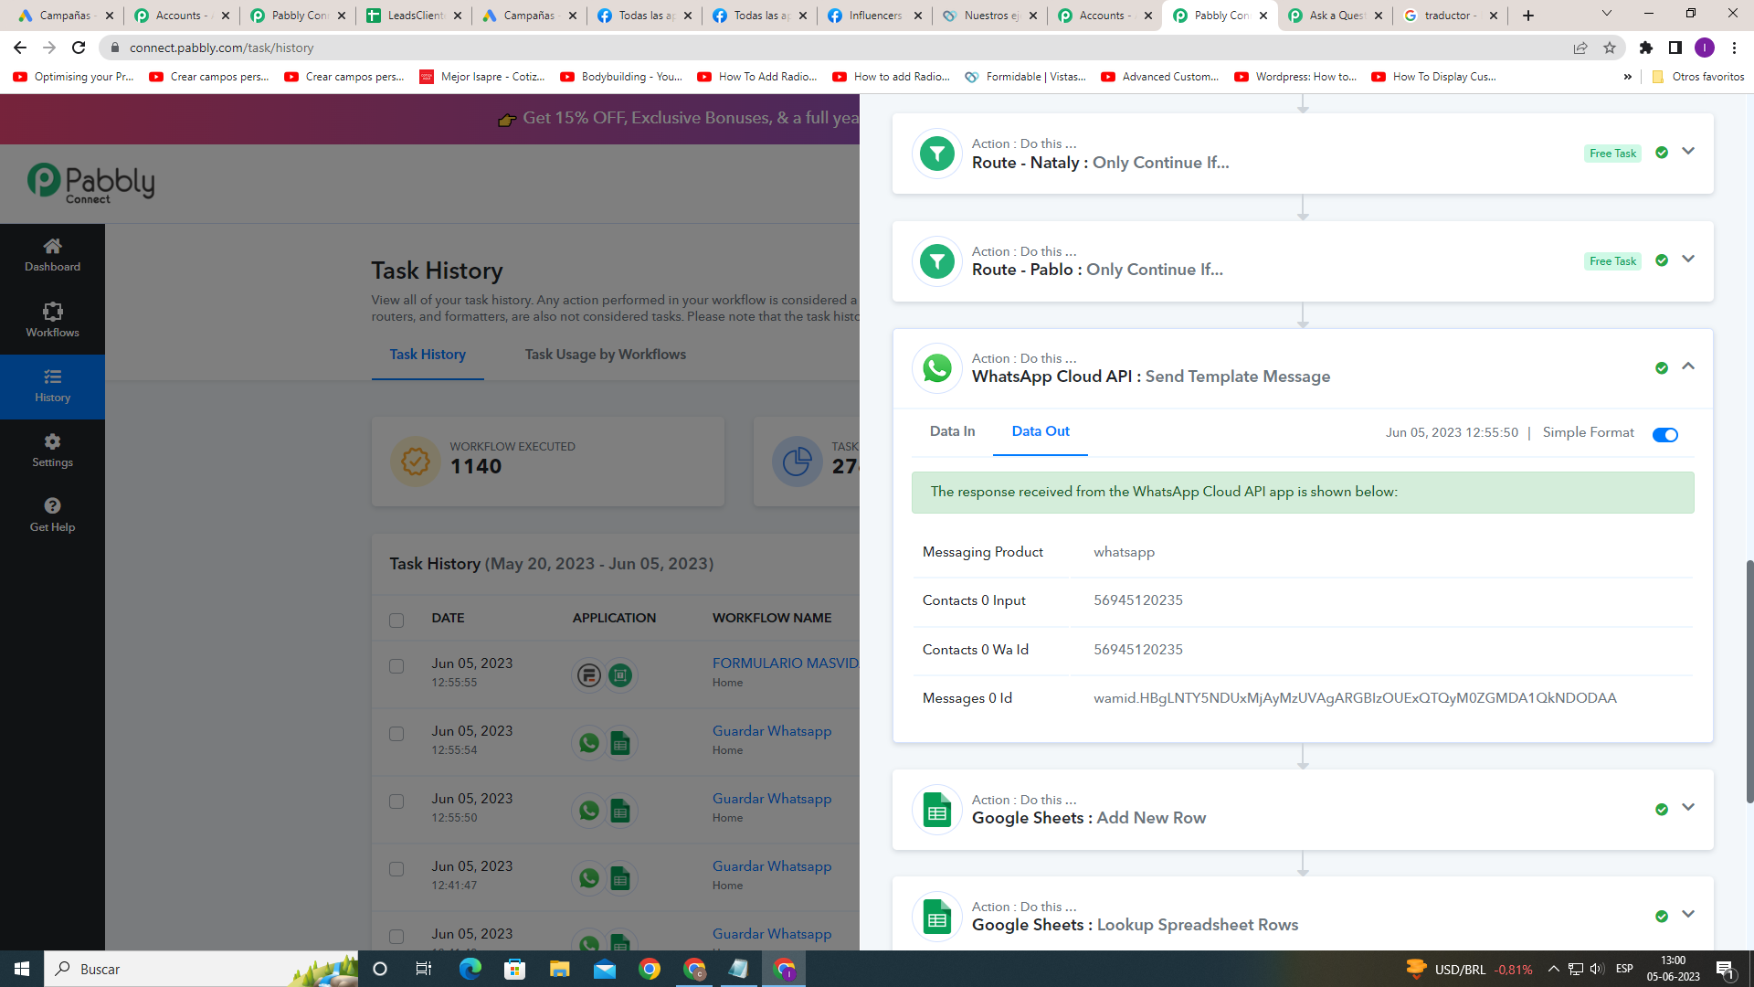
Task: Show hidden system tray icons
Action: point(1553,969)
